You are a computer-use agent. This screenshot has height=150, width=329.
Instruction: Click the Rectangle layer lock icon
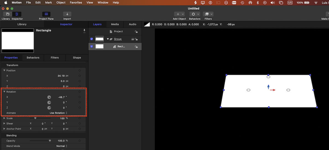coord(136,47)
